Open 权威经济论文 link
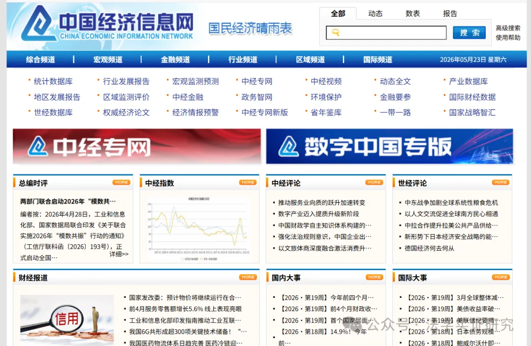The image size is (531, 346). 126,113
